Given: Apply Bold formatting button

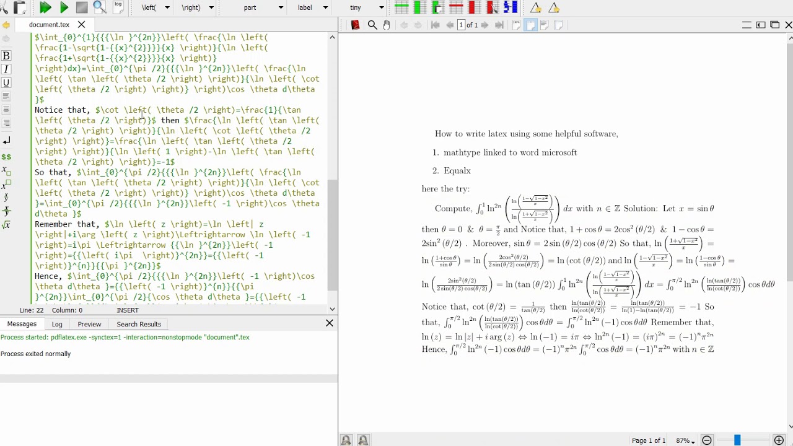Looking at the screenshot, I should [6, 56].
